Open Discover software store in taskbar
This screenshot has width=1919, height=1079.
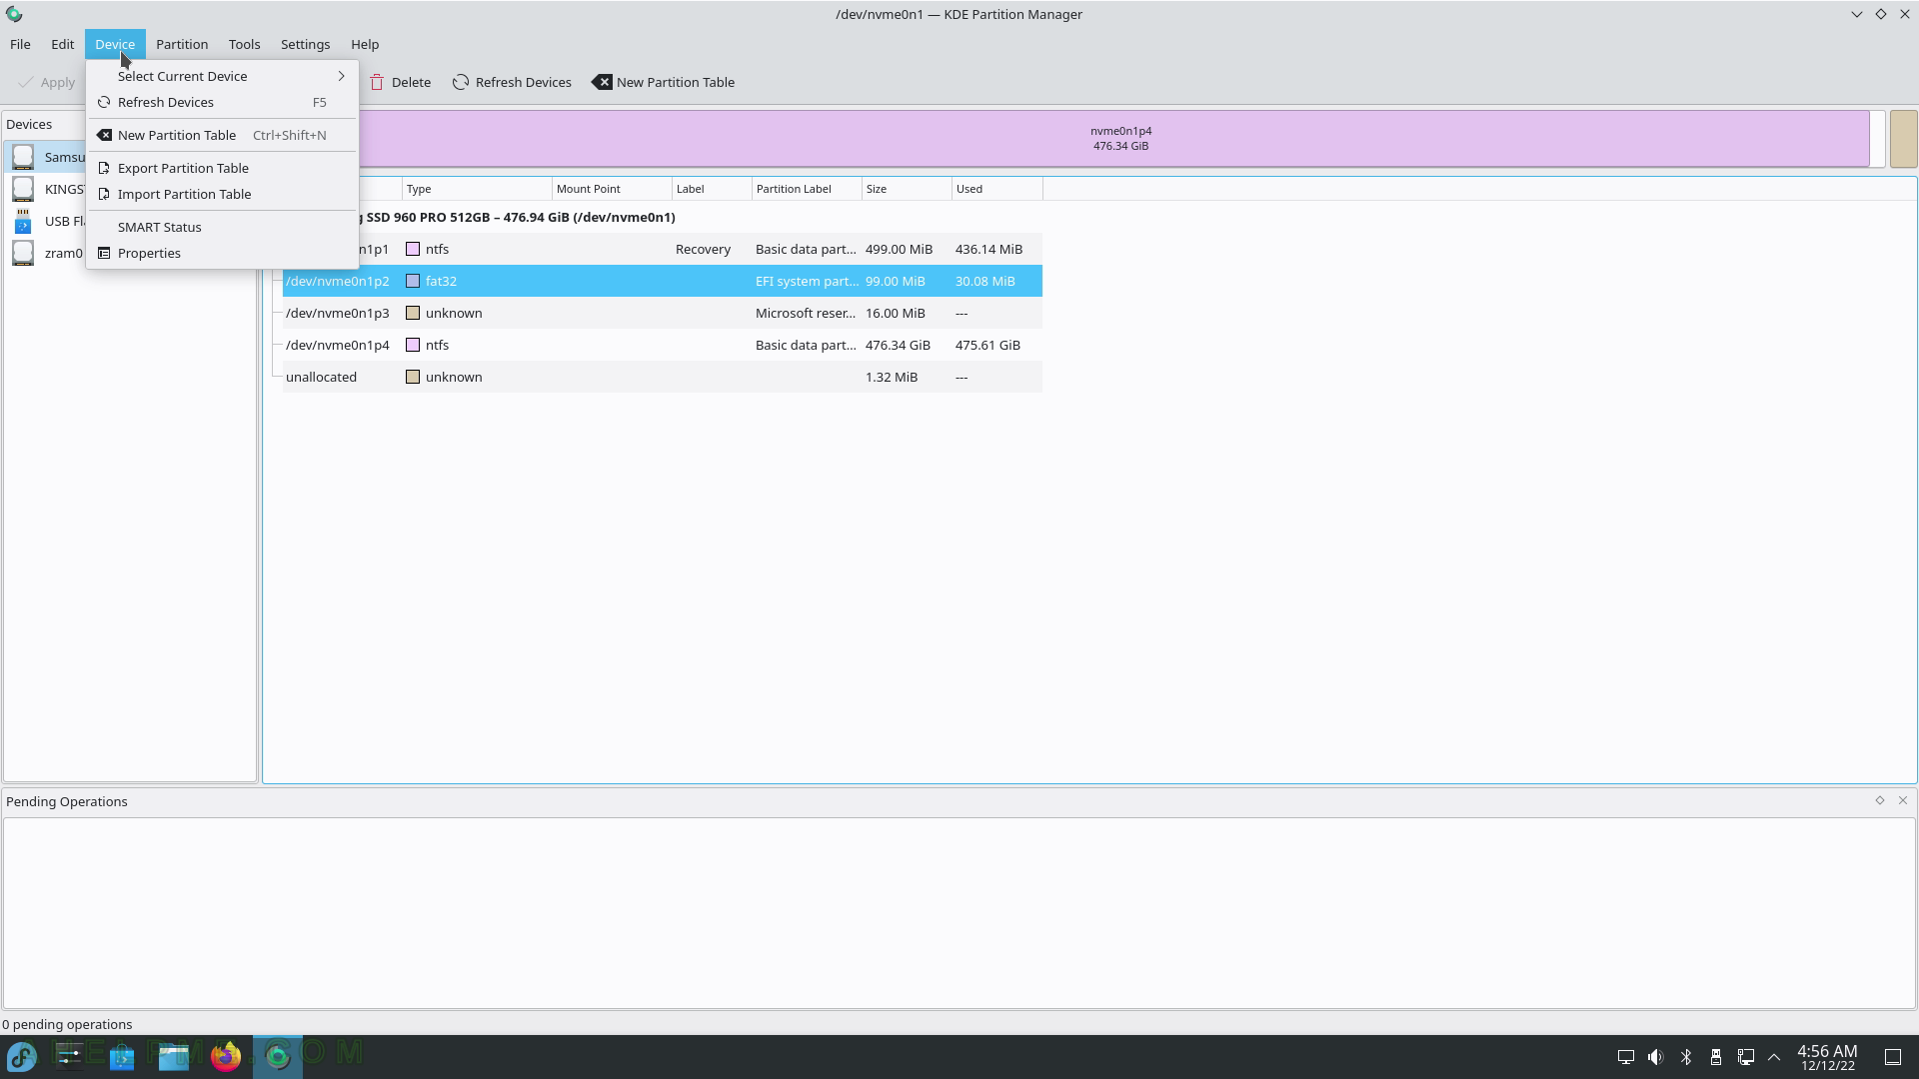point(122,1056)
